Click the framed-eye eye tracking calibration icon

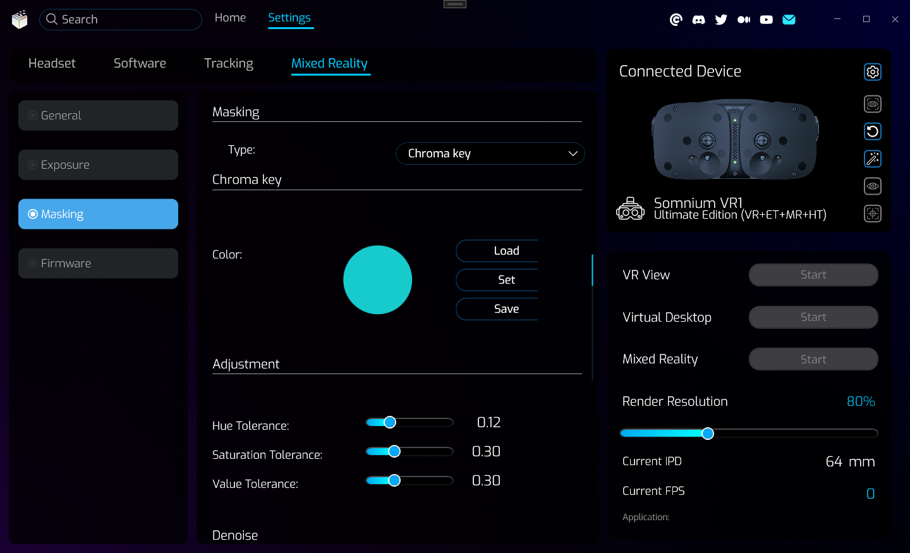coord(873,104)
